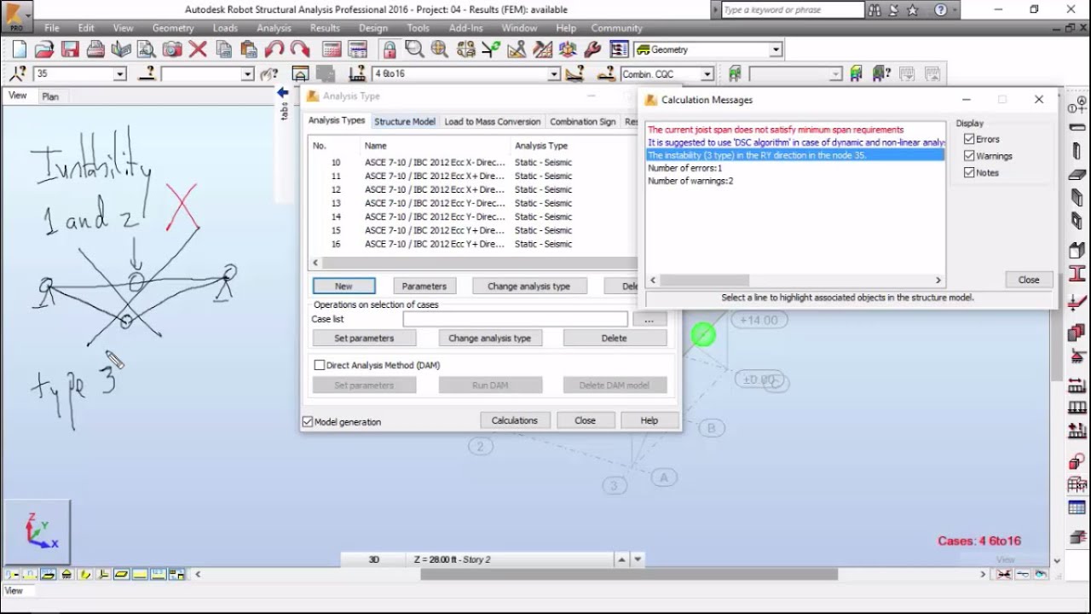The height and width of the screenshot is (614, 1091).
Task: Open the Results menu
Action: 325,28
